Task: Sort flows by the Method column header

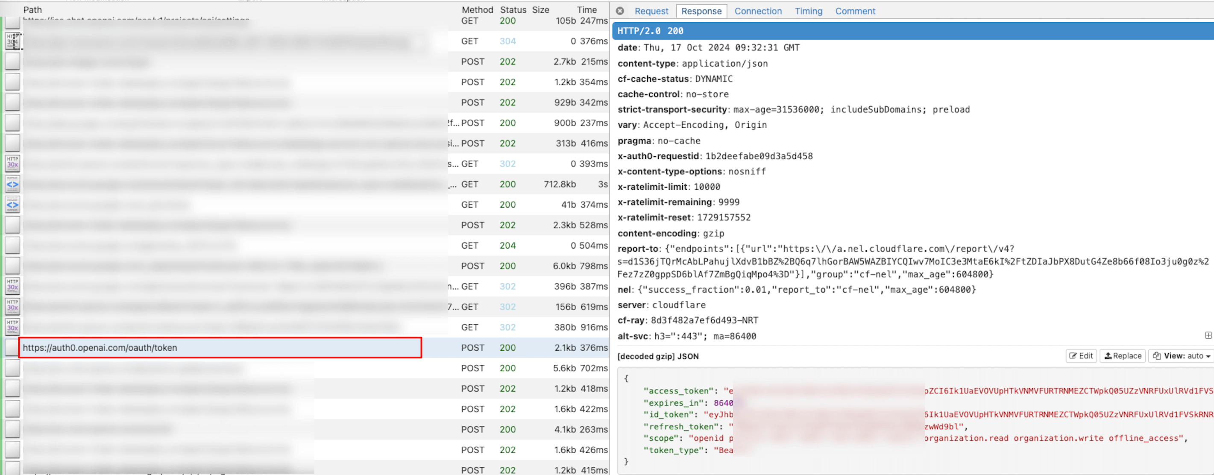Action: [x=477, y=9]
